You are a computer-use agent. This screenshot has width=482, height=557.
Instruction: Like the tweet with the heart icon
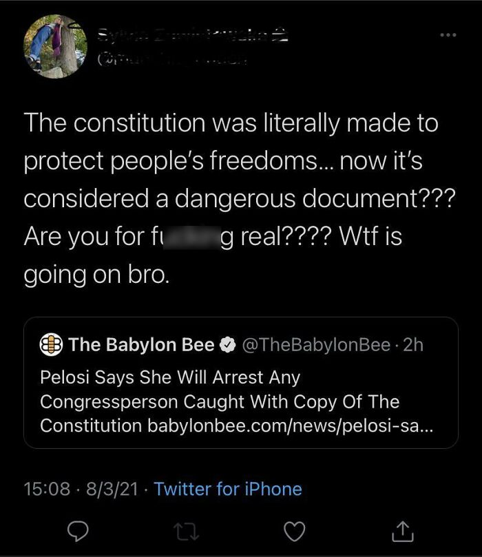click(x=294, y=529)
